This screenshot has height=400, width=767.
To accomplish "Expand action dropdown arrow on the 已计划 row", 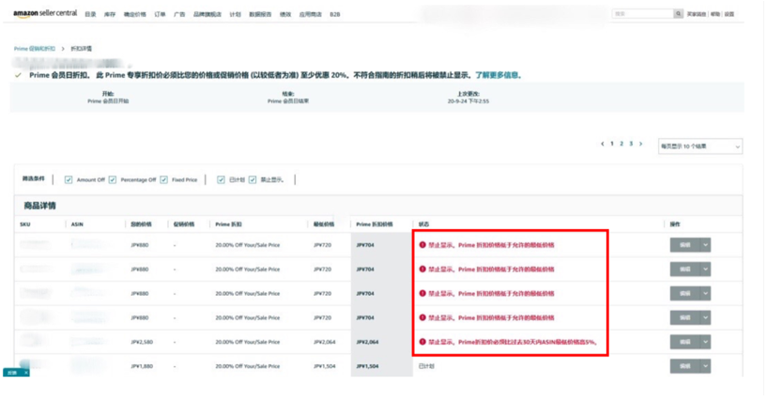I will point(706,366).
